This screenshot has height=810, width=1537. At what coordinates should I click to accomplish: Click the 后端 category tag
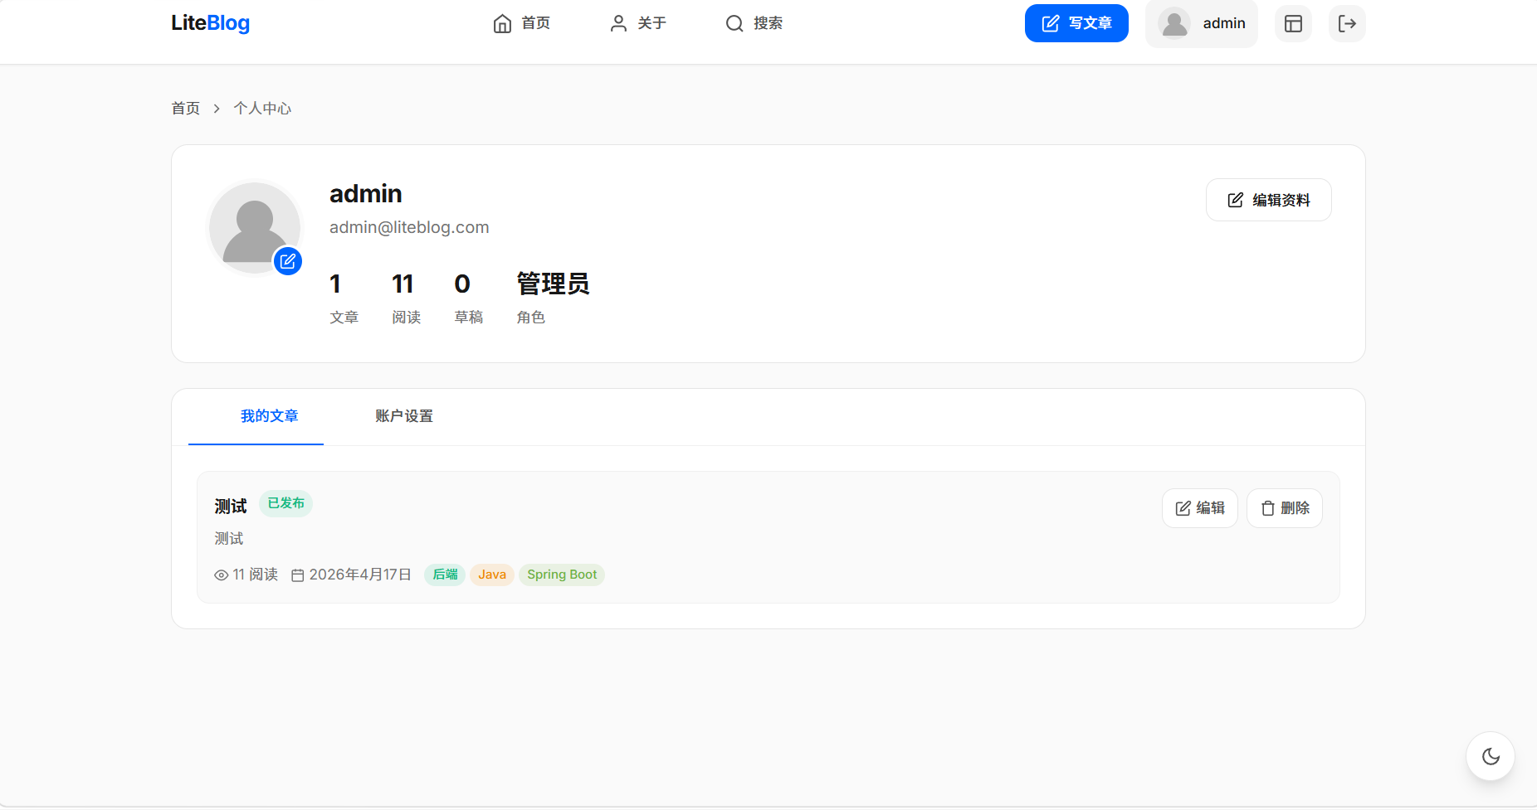point(445,575)
